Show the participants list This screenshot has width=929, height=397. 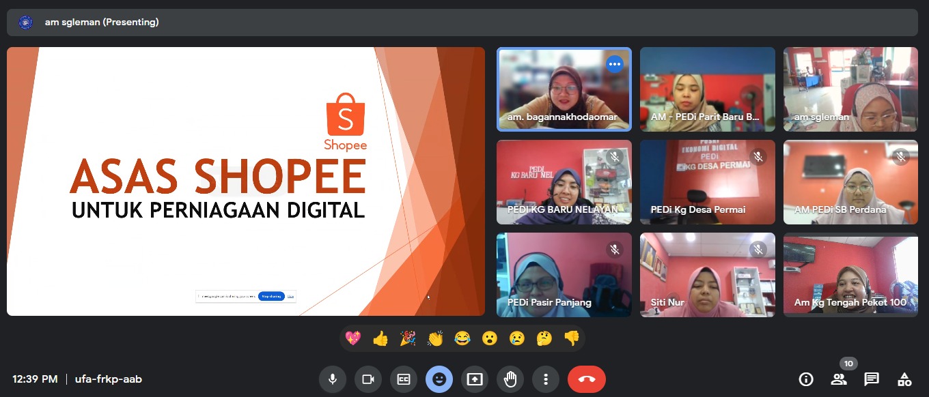pos(839,379)
